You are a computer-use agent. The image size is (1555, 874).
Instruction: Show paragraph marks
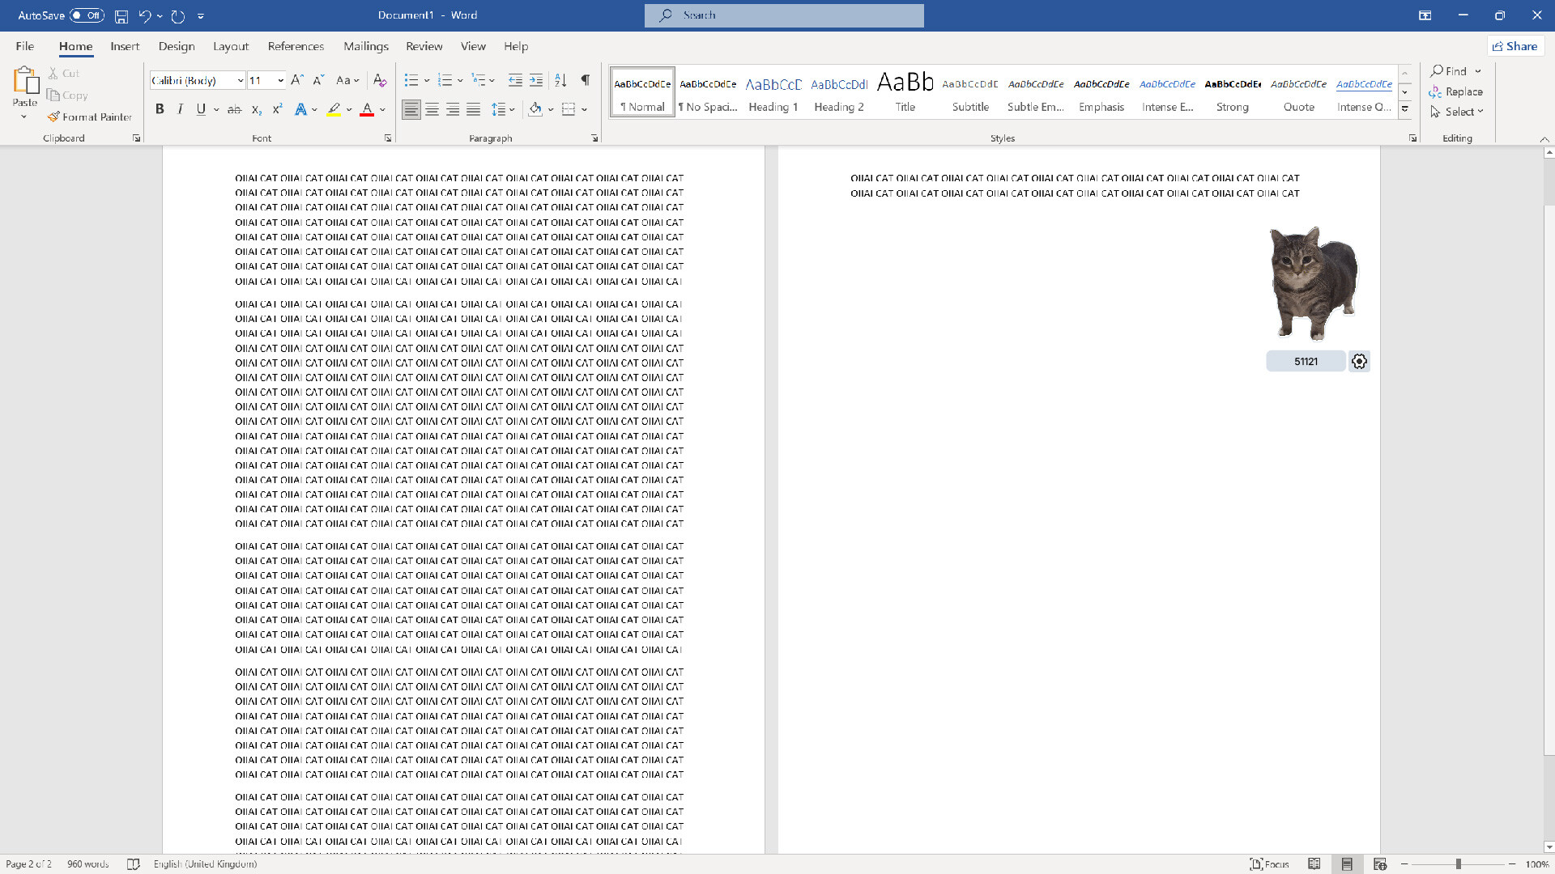point(586,80)
